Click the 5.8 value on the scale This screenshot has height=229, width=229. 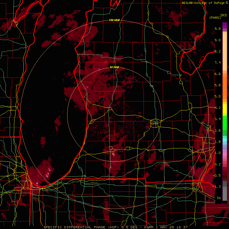[x=218, y=85]
